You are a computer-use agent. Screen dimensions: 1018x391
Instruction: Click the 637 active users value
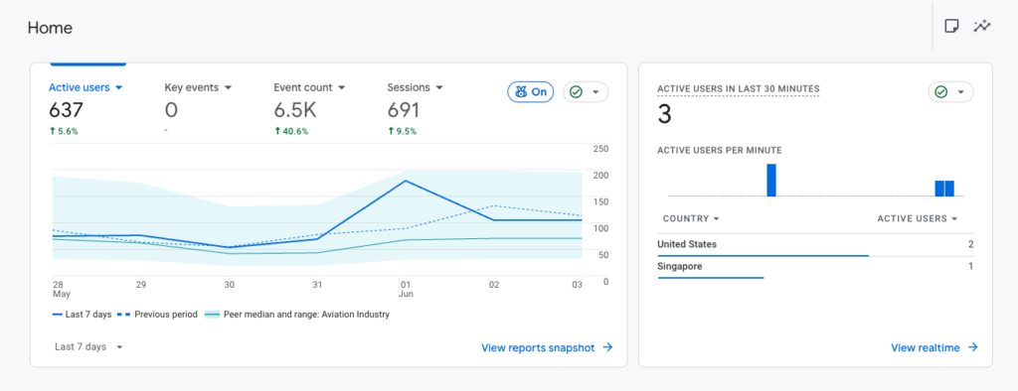point(67,110)
